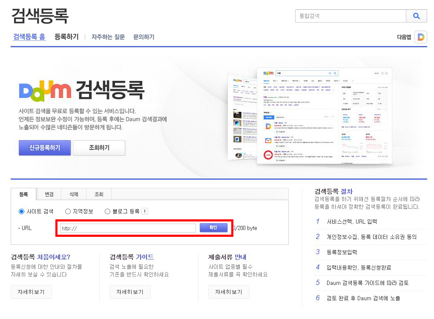Viewport: 434px width, 319px height.
Task: Click 자세히보기 under 검색등록 가이드
Action: point(130,292)
